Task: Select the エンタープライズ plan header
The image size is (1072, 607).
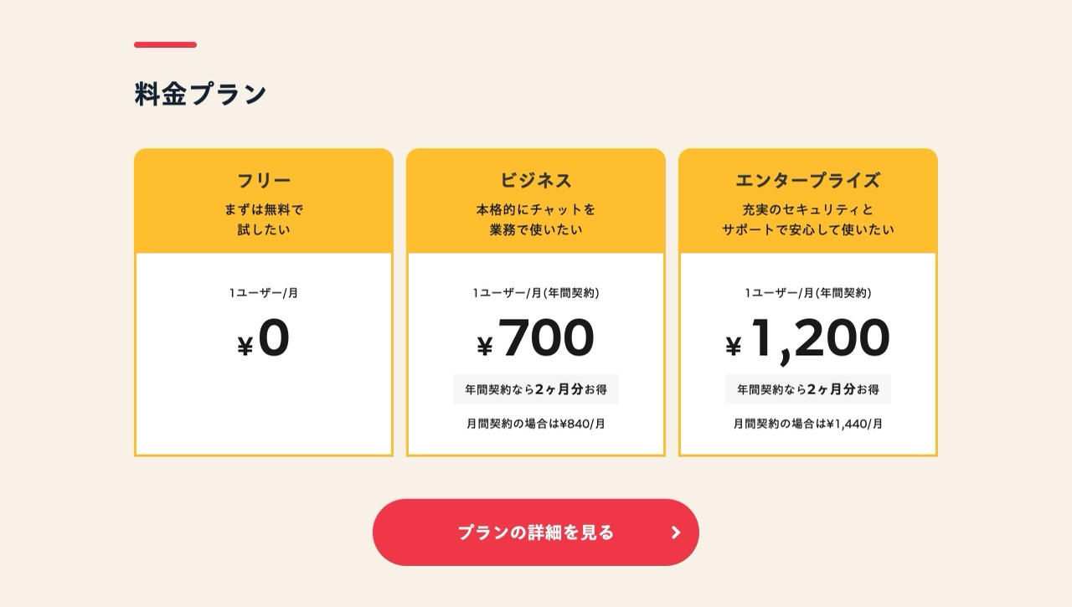Action: [x=807, y=179]
